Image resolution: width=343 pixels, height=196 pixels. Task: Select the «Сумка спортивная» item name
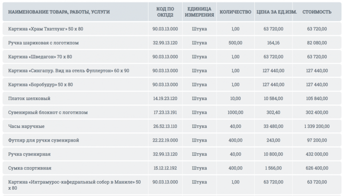[x=30, y=168]
